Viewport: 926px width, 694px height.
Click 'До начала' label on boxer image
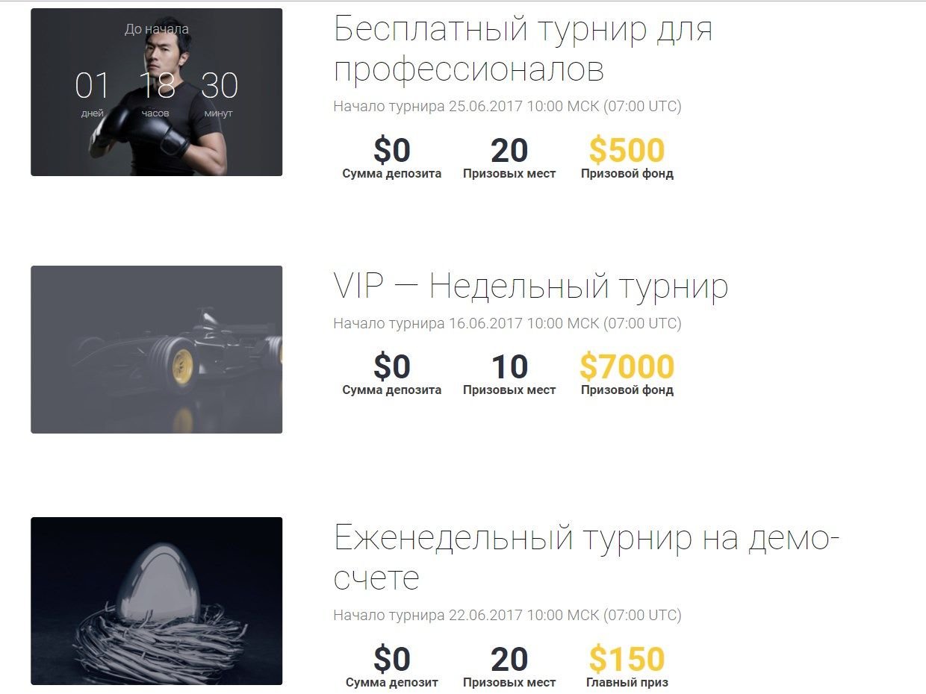point(156,29)
